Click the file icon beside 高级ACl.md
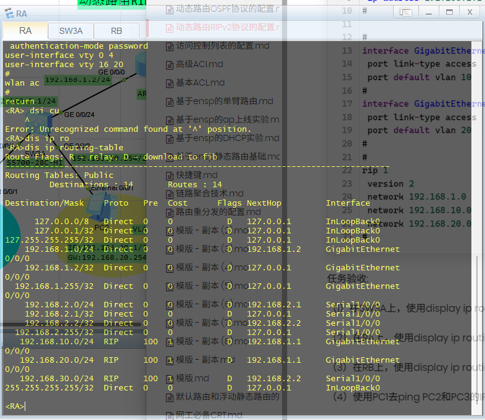 coord(170,65)
